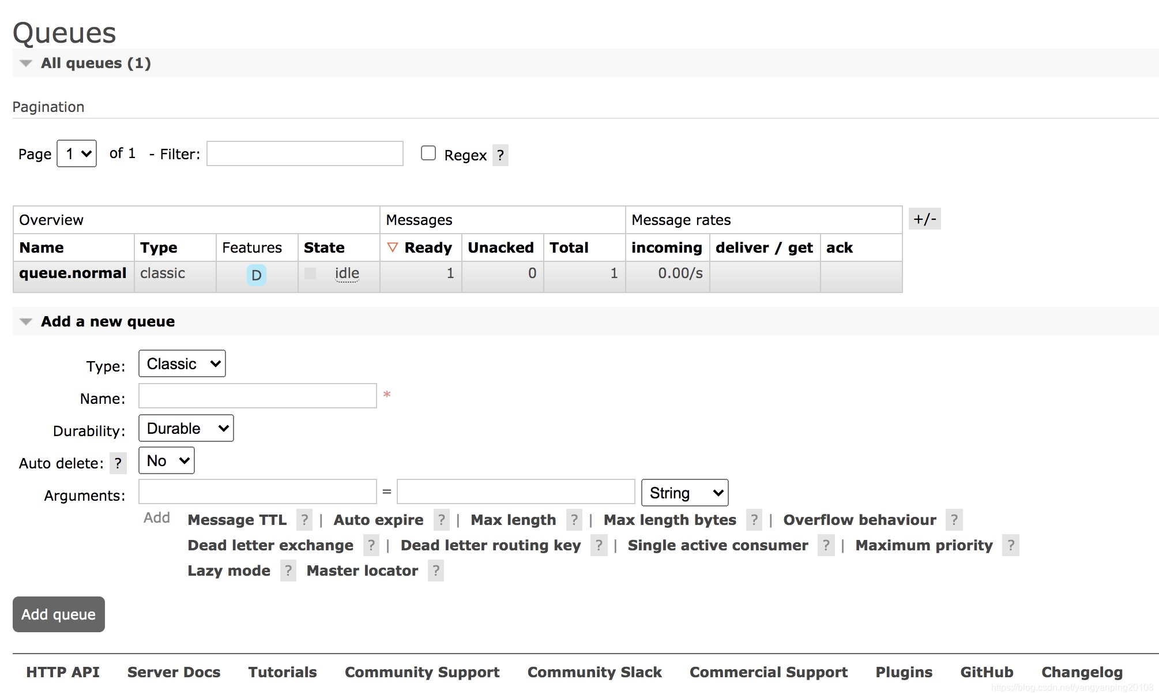Screen dimensions: 1159x698
Task: Show help for Dead letter exchange
Action: click(371, 545)
